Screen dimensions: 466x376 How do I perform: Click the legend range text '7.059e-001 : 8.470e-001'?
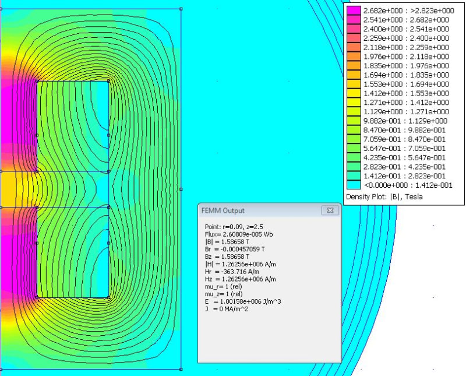pos(404,139)
